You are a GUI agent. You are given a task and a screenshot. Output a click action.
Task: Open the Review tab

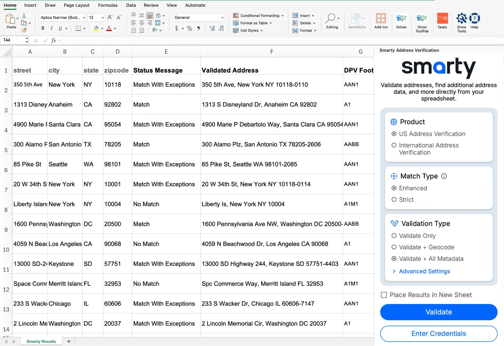[151, 5]
